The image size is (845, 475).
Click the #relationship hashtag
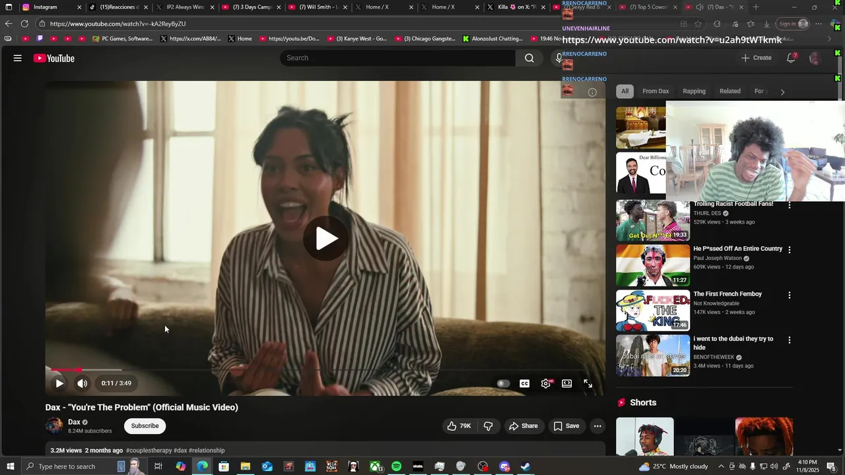tap(207, 451)
